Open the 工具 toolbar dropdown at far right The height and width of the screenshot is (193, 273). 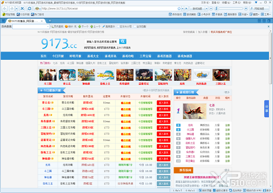[x=266, y=14]
